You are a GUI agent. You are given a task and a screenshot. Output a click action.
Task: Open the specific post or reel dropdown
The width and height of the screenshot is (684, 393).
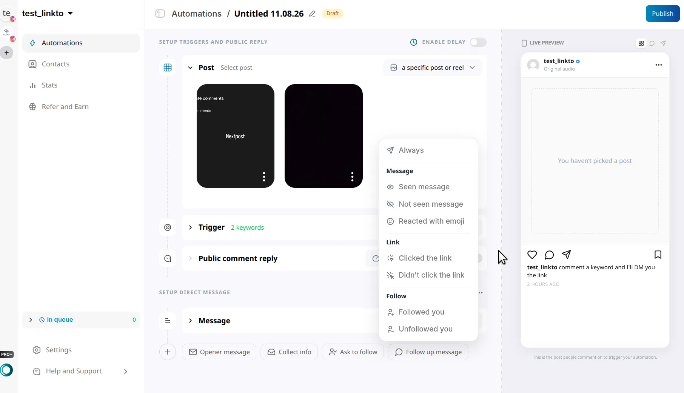(433, 68)
